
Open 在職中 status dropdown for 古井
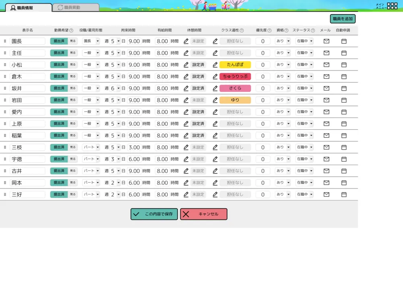(x=304, y=171)
